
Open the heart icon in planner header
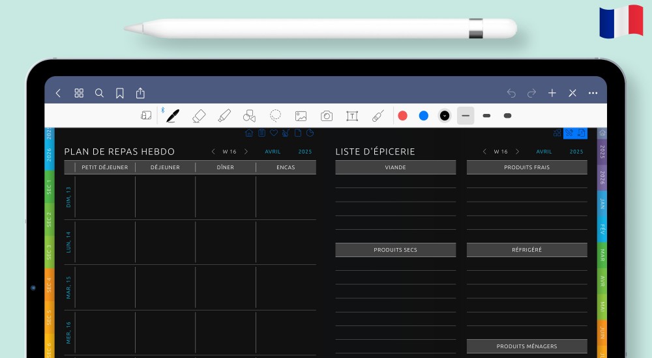click(x=274, y=133)
